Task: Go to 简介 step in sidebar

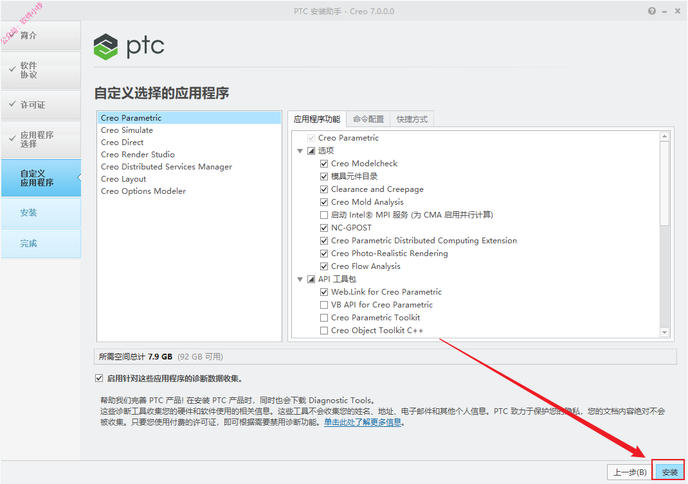Action: click(41, 35)
